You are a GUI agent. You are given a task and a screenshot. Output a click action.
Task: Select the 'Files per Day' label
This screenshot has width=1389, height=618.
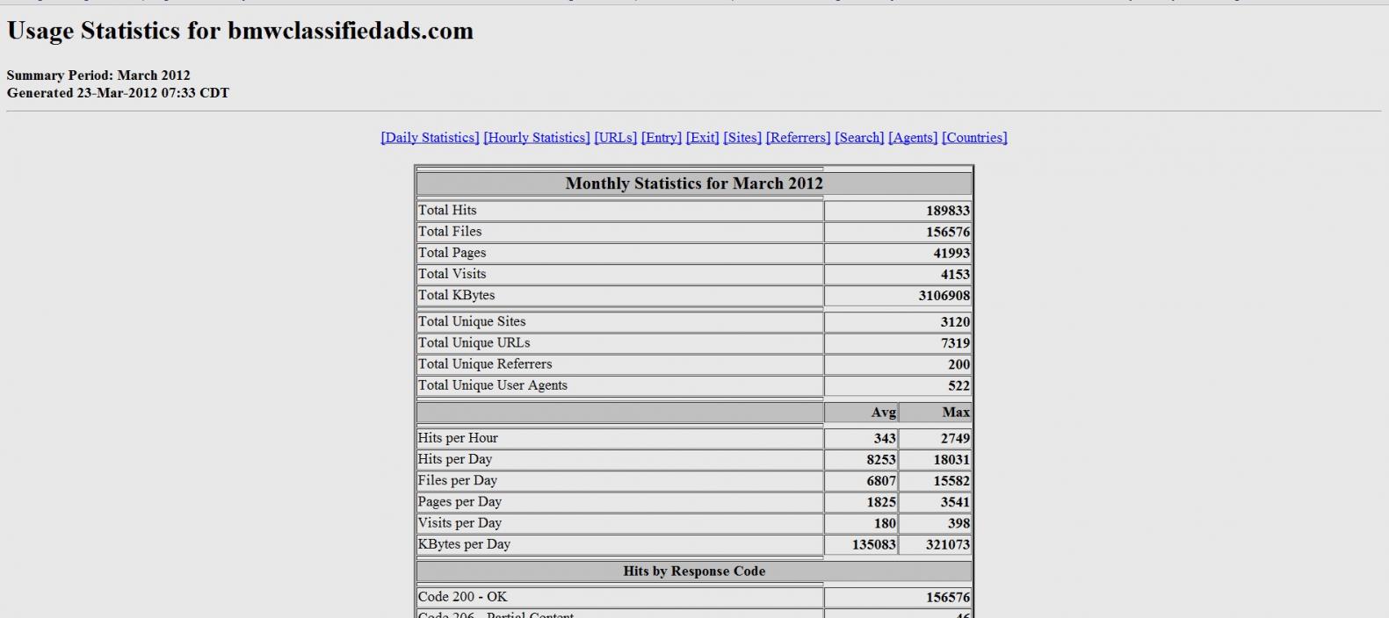[x=458, y=480]
